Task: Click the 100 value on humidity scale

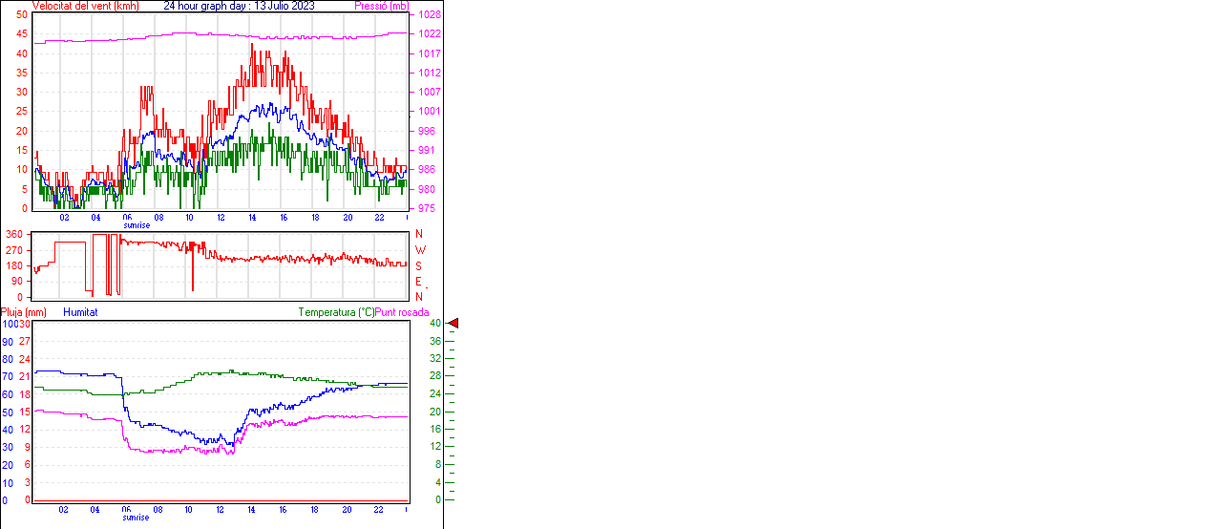Action: [x=10, y=324]
